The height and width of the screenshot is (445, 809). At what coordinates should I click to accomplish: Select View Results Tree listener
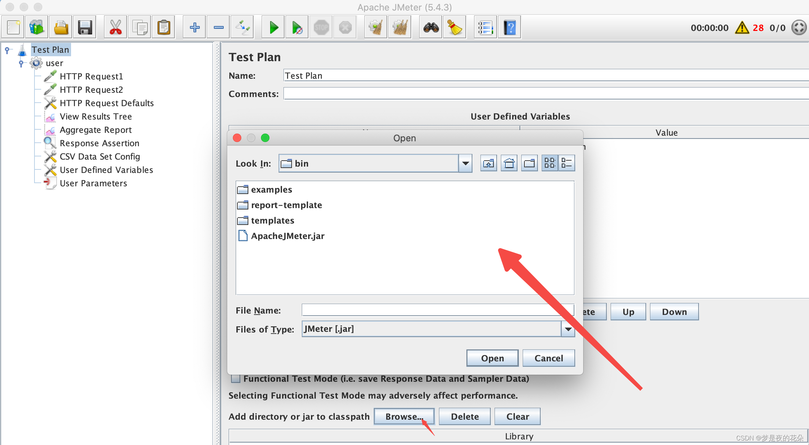point(96,116)
